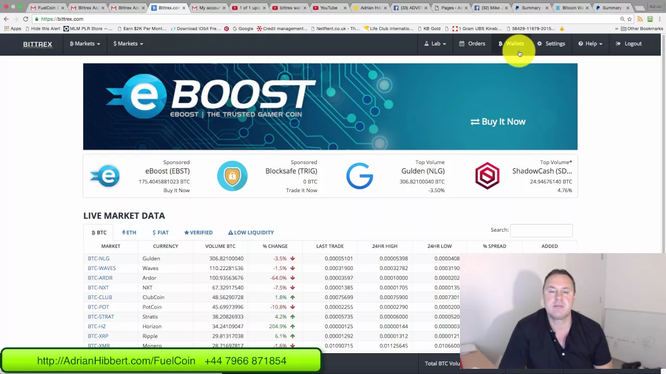Click the Gulden volume 306.82100040

[x=226, y=259]
